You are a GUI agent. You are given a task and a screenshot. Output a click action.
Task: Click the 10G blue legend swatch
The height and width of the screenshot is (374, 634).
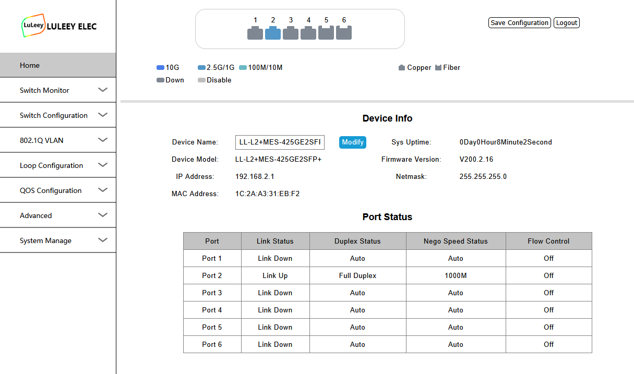161,68
